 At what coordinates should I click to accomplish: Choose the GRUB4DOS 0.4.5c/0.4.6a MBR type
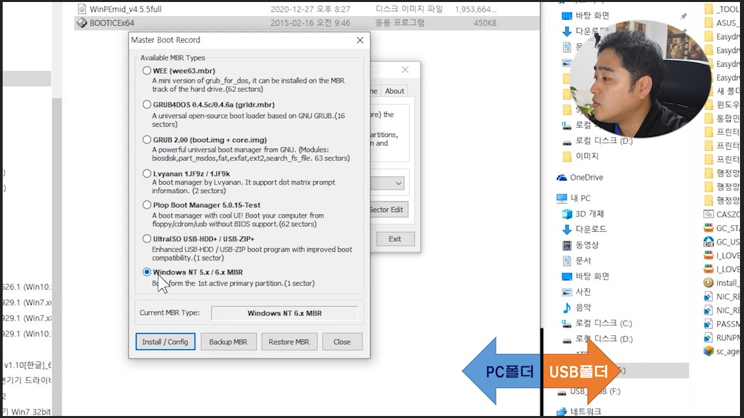pos(147,105)
